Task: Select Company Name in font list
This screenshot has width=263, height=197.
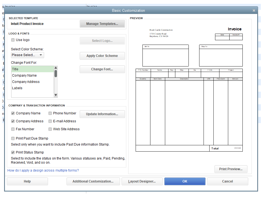Action: point(33,76)
